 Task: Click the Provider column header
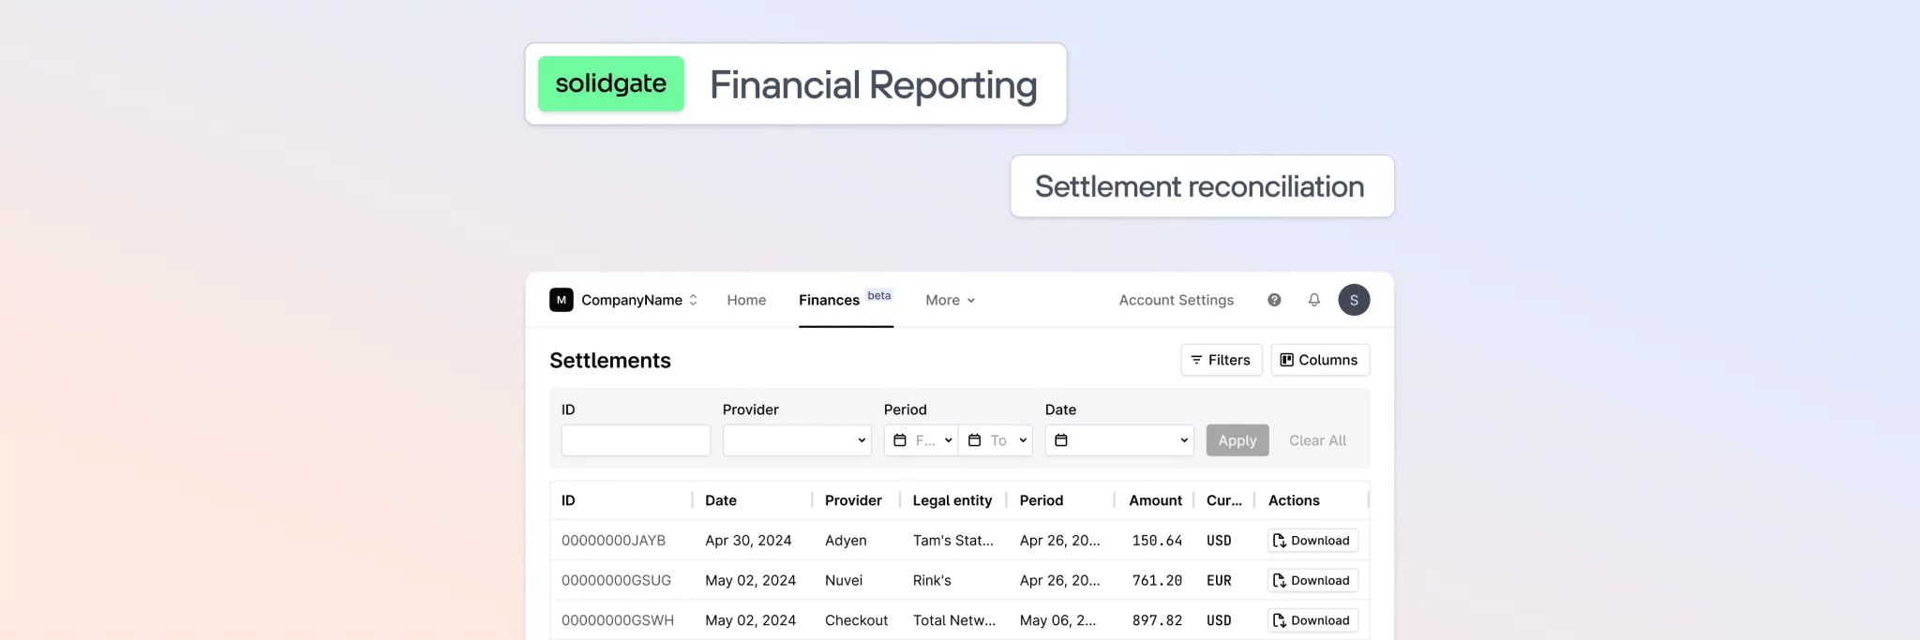click(853, 500)
